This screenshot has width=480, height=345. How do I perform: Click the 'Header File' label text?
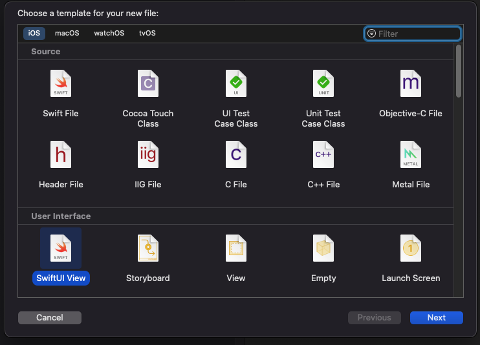pyautogui.click(x=61, y=184)
